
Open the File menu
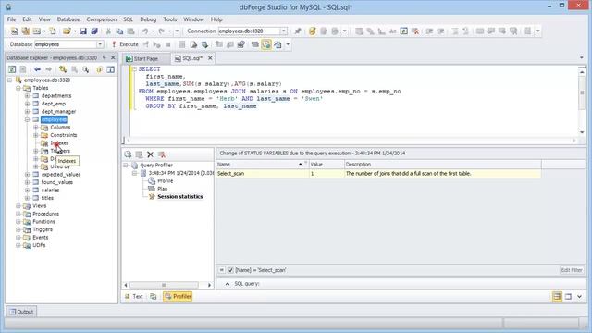coord(11,19)
